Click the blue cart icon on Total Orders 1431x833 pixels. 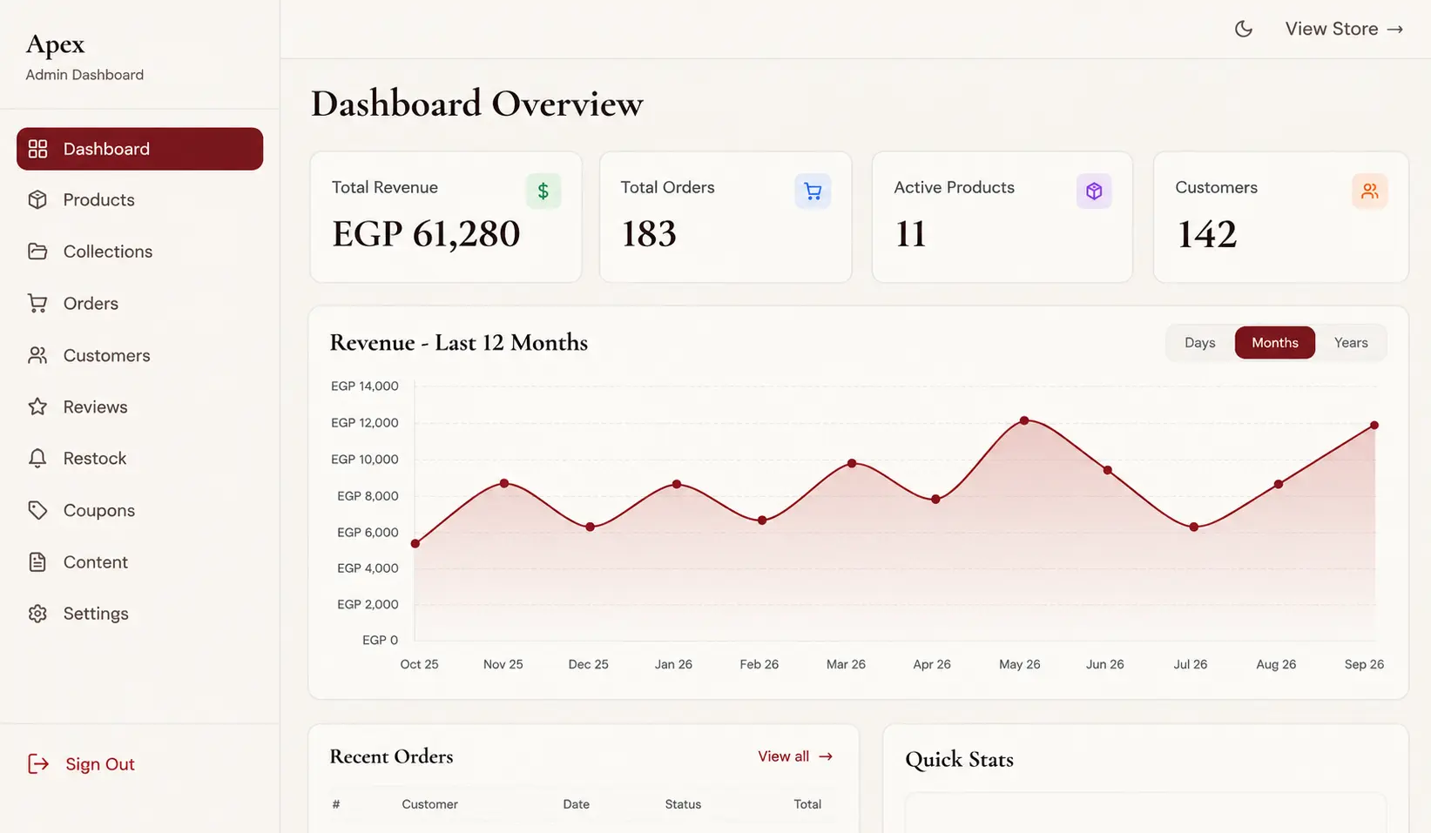[813, 191]
